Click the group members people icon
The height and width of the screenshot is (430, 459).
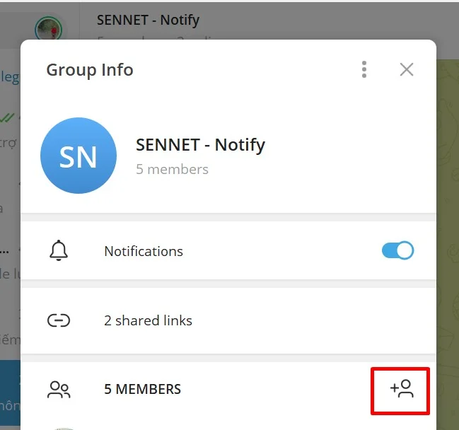point(59,389)
